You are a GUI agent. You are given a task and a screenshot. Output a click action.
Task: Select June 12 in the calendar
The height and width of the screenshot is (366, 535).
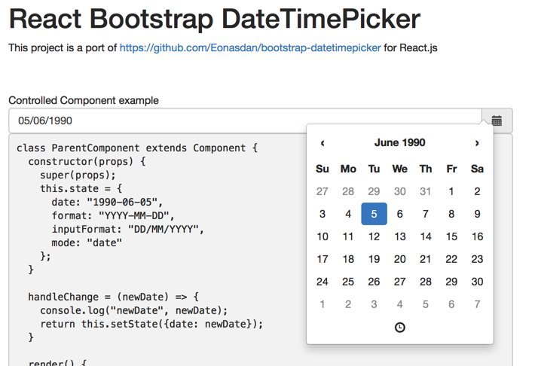(374, 236)
